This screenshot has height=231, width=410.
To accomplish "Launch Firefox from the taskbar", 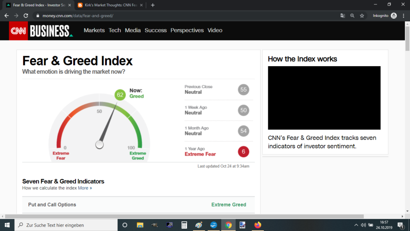I will pos(257,225).
